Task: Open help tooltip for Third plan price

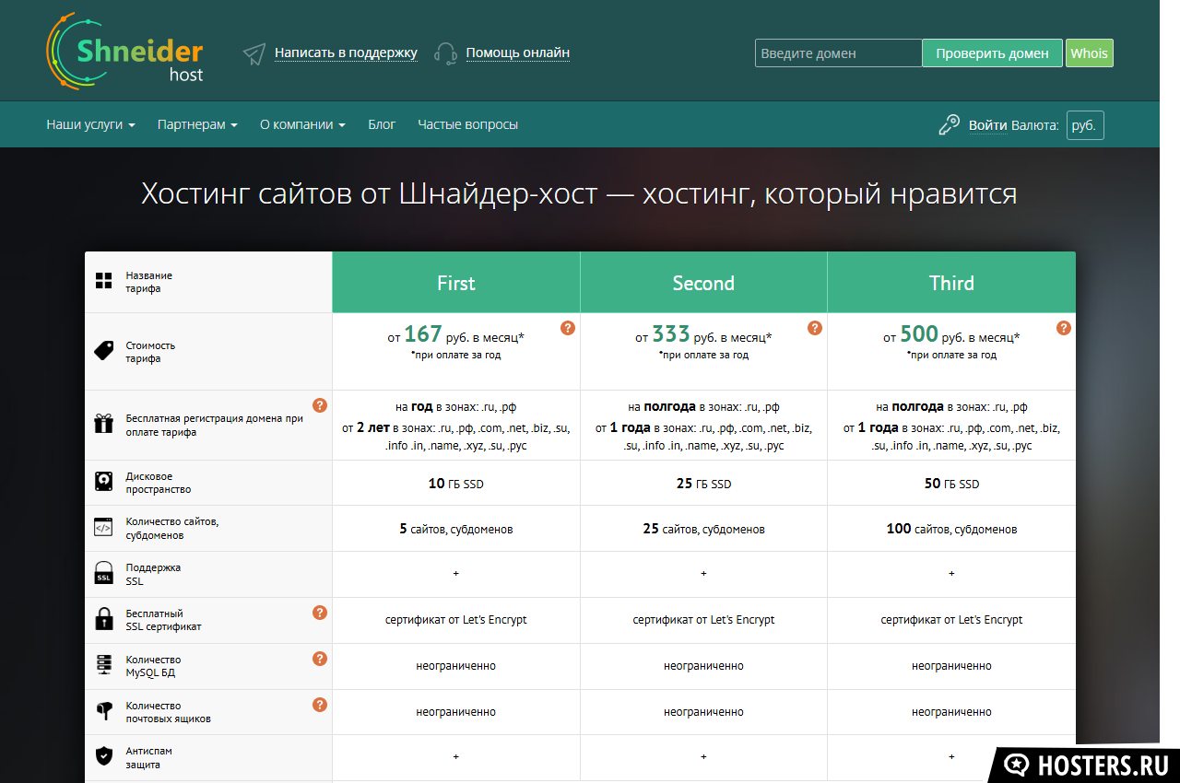Action: pos(1063,328)
